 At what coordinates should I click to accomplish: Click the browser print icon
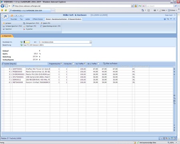coord(155,10)
